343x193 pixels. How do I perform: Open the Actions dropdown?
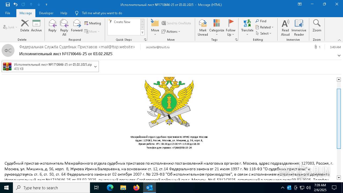coord(171,31)
